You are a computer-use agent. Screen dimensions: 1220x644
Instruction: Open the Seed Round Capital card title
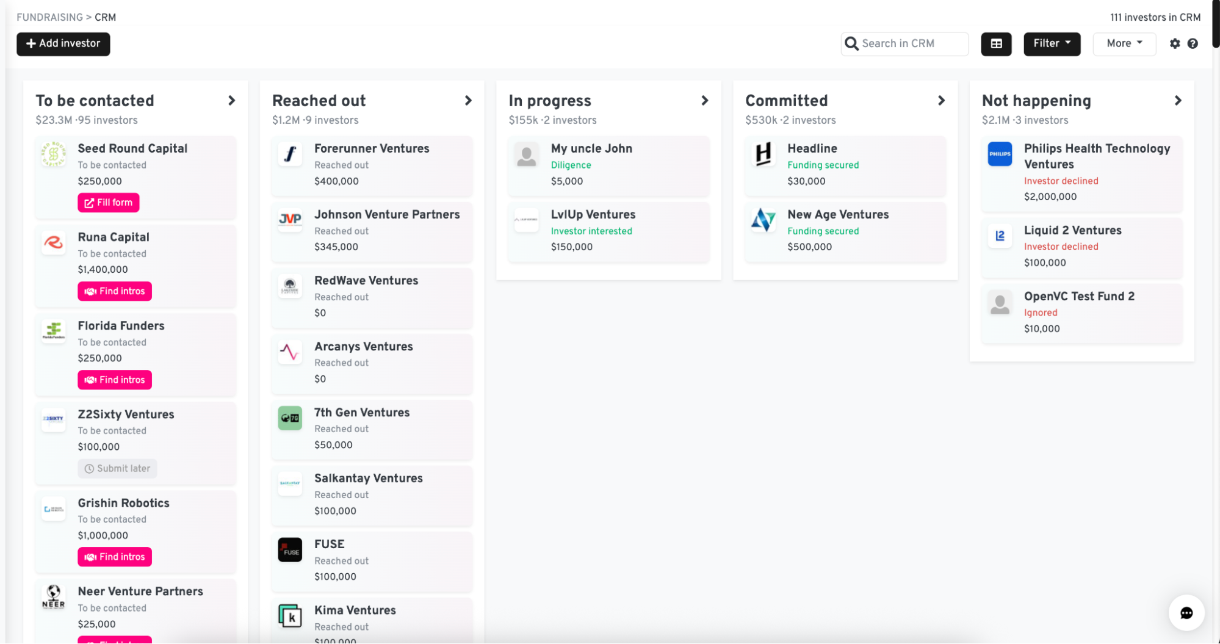click(x=132, y=148)
